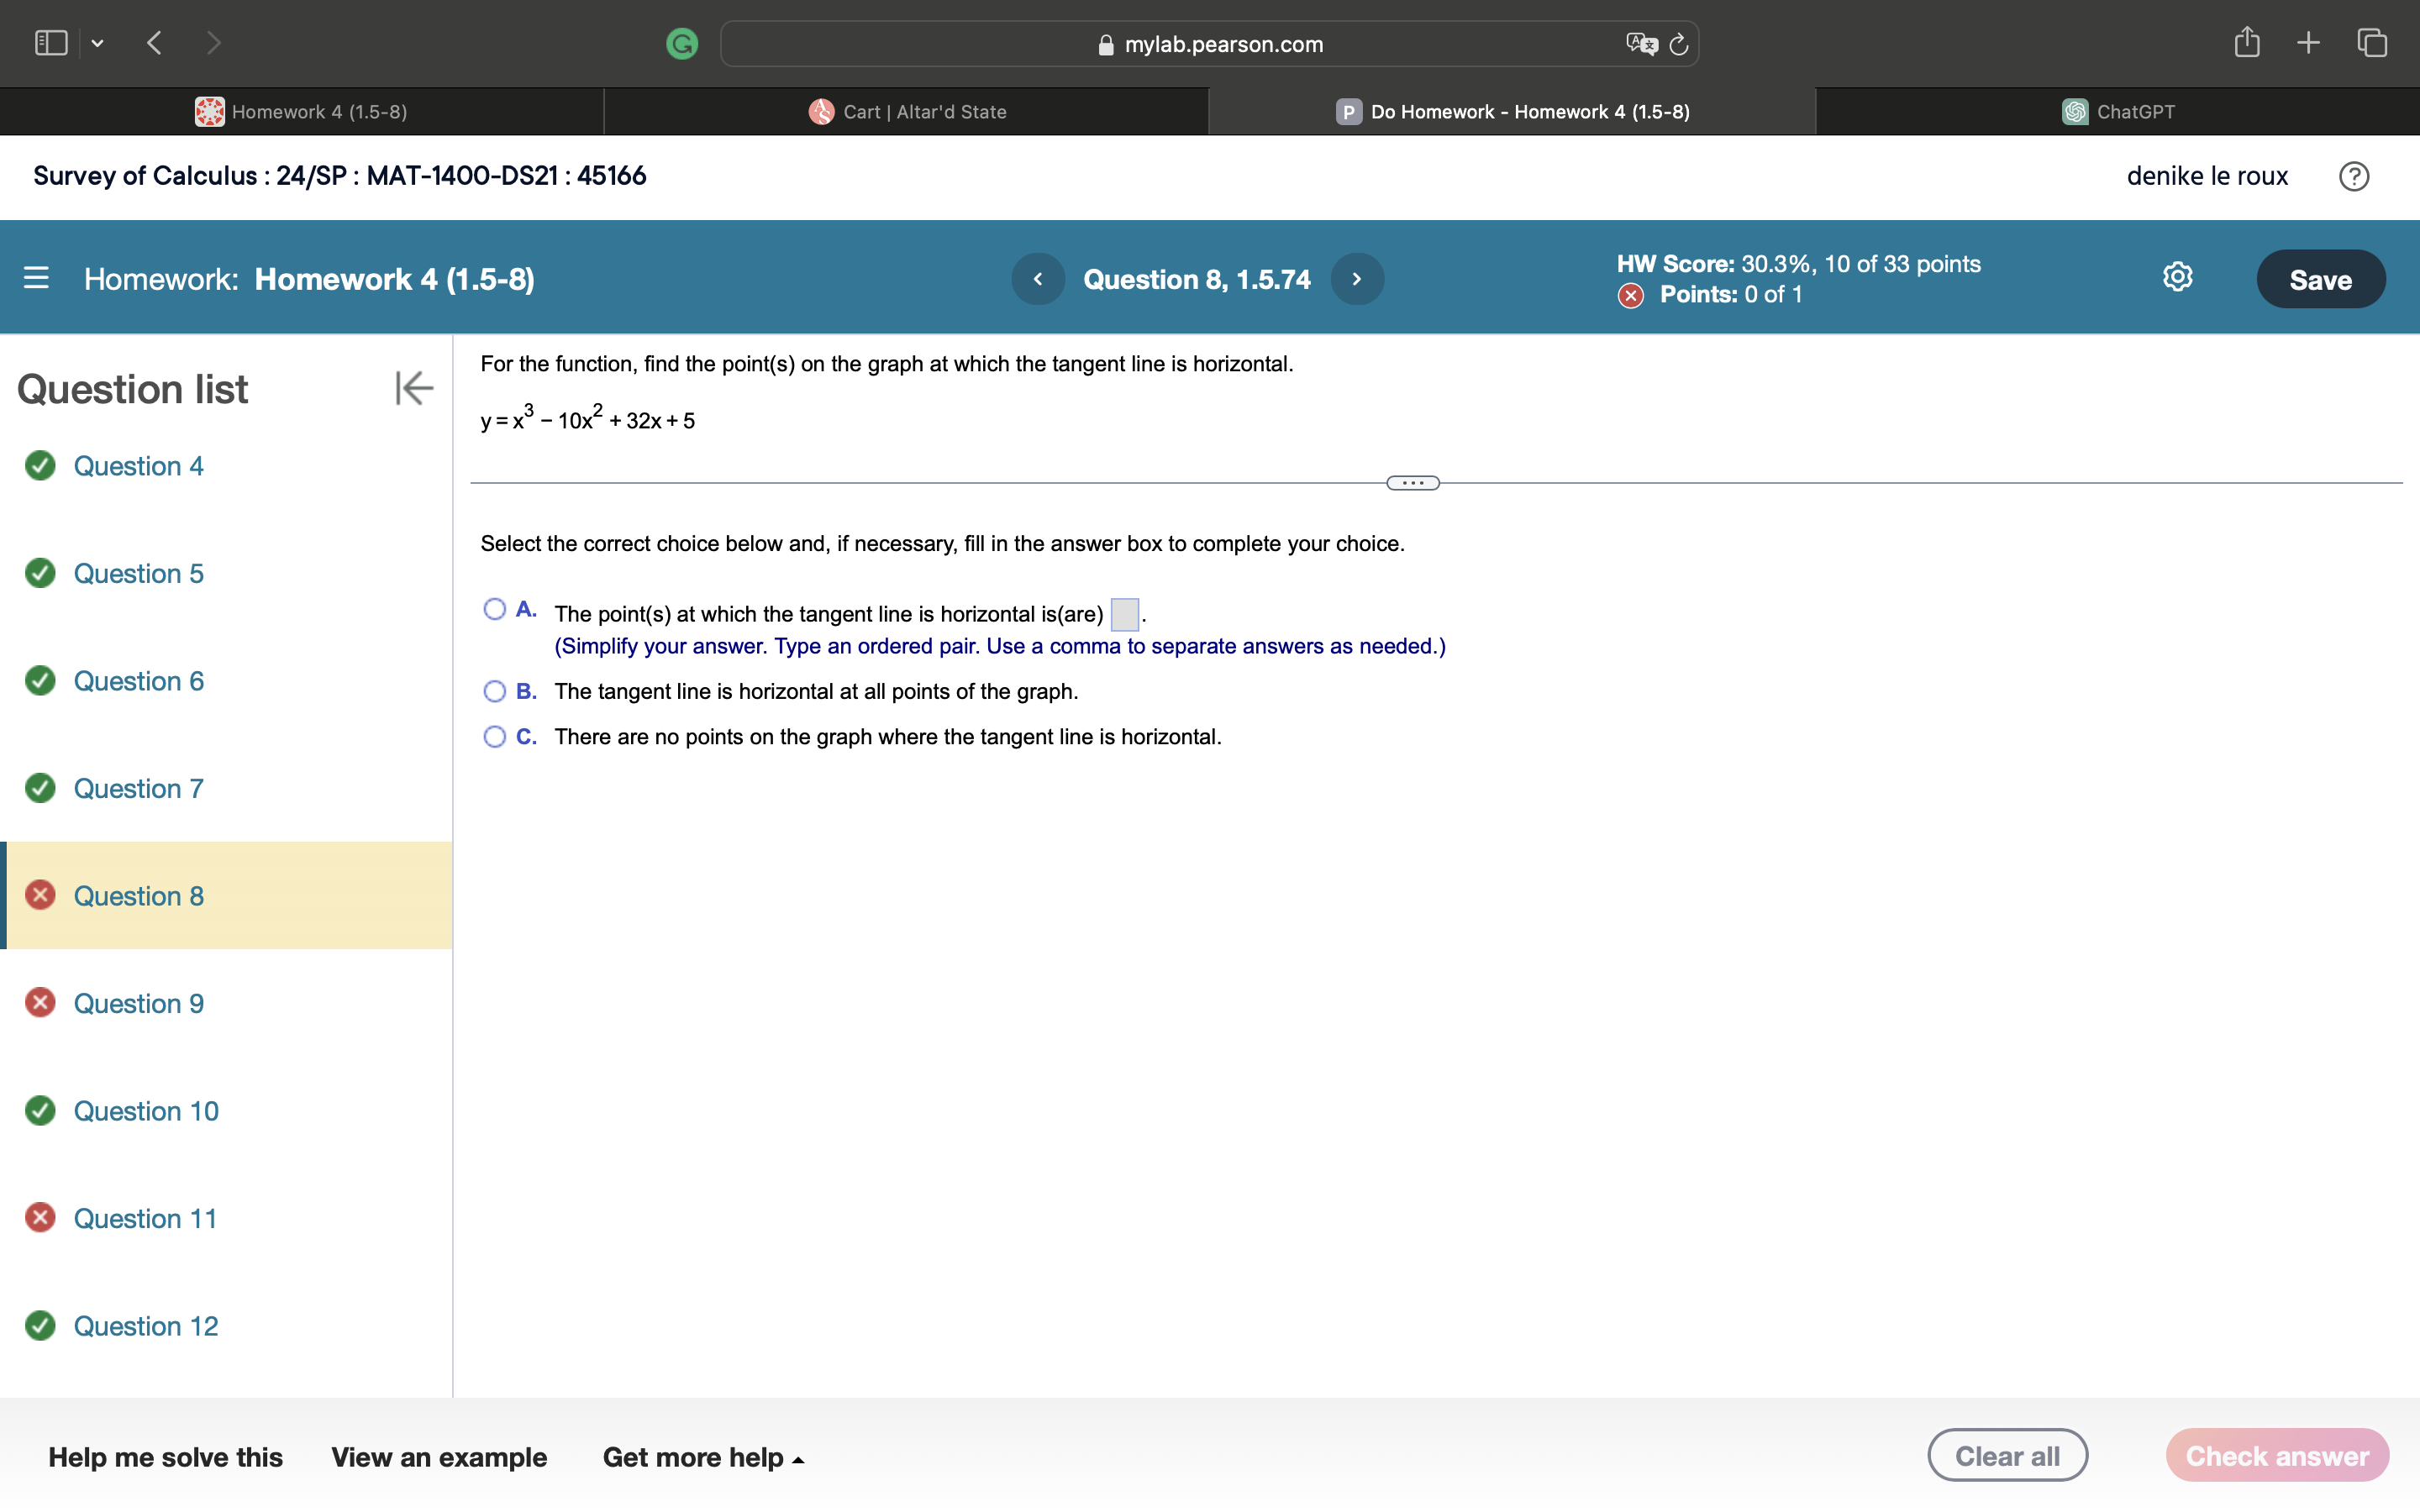Click the Safari share icon
The height and width of the screenshot is (1512, 2420).
tap(2246, 42)
